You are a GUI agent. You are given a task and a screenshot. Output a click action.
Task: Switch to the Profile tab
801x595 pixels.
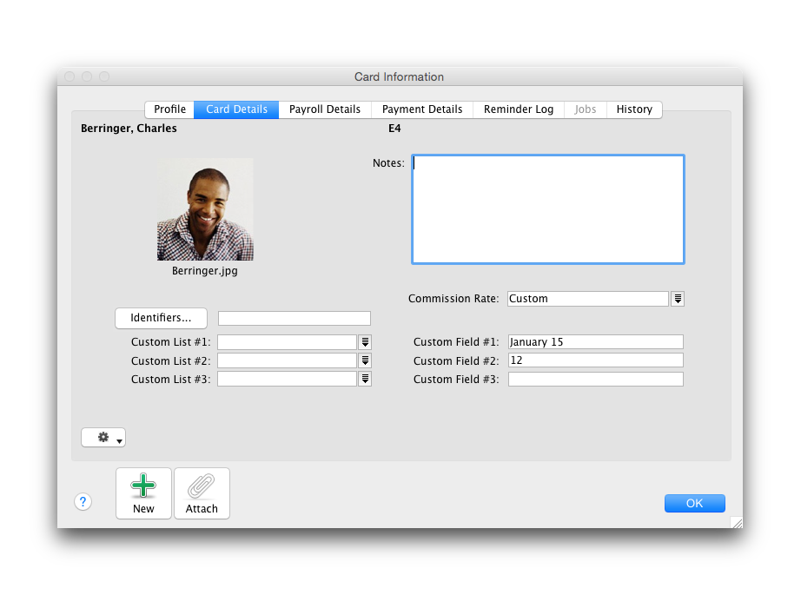(x=169, y=109)
